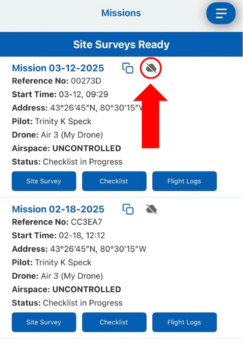View Flight Logs for Mission 03-12-2025
Screen dimensions: 243x341
pyautogui.click(x=184, y=181)
